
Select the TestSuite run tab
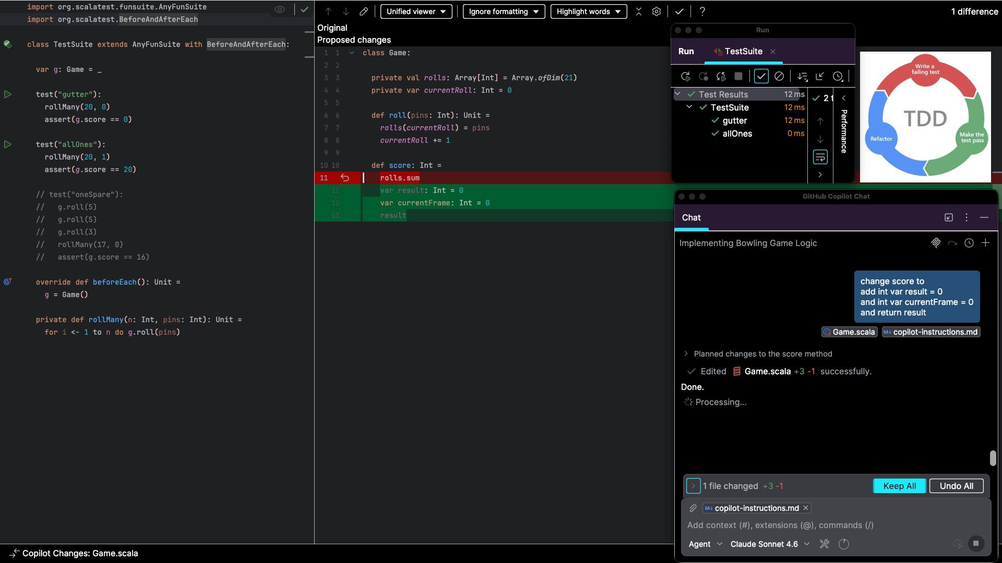743,51
